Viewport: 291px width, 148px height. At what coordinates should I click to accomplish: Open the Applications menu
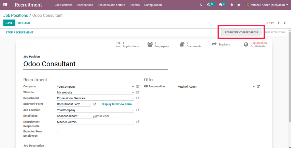coord(85,5)
